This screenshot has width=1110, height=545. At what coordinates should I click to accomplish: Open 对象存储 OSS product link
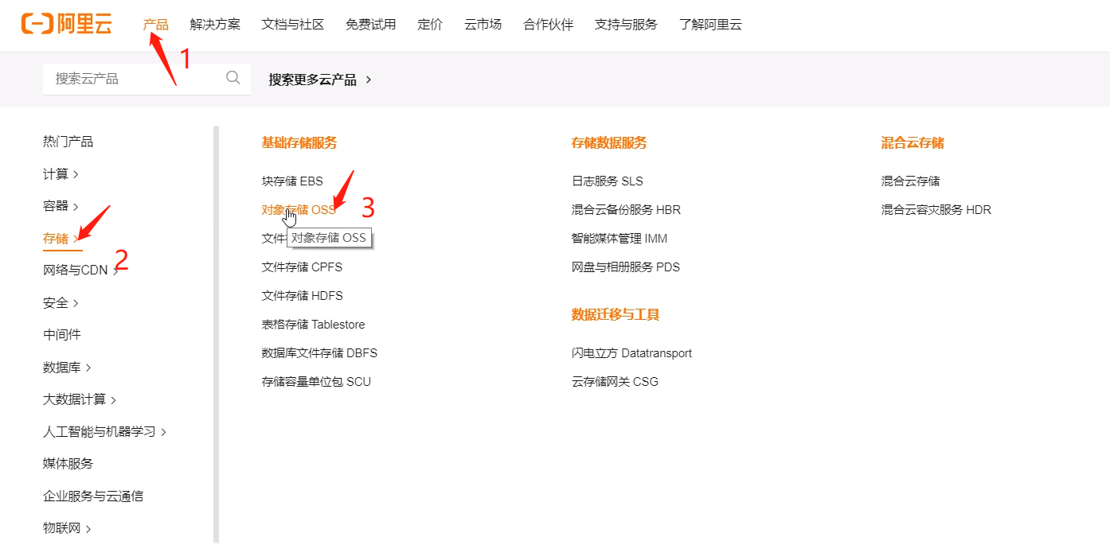299,210
